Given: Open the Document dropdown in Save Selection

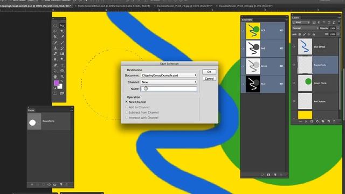Looking at the screenshot, I should (x=169, y=75).
